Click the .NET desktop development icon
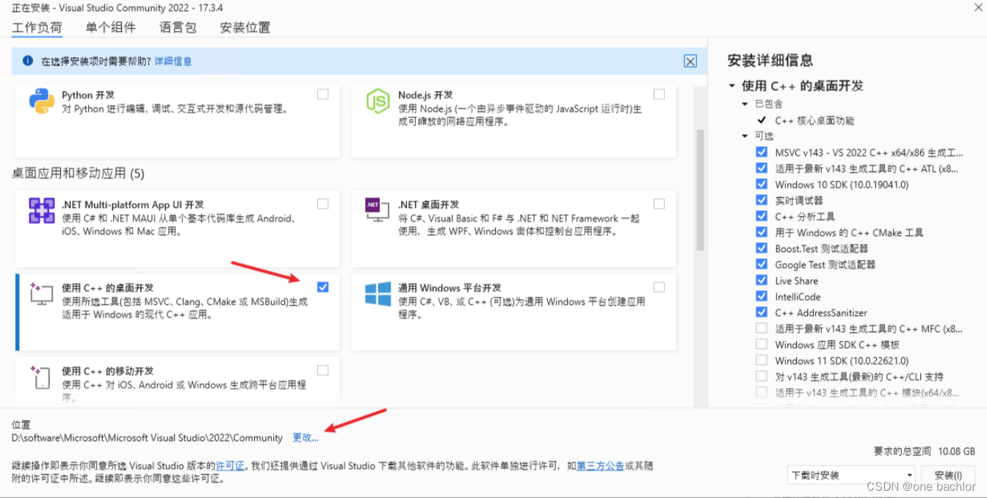The image size is (987, 498). point(378,210)
